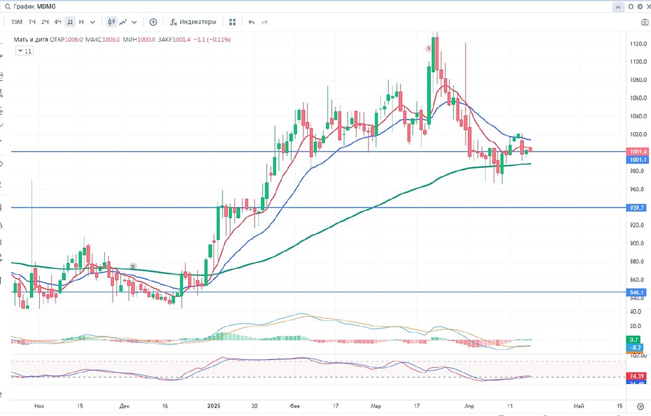This screenshot has height=416, width=651.
Task: Collapse the indicator legend showing 11
Action: click(24, 51)
